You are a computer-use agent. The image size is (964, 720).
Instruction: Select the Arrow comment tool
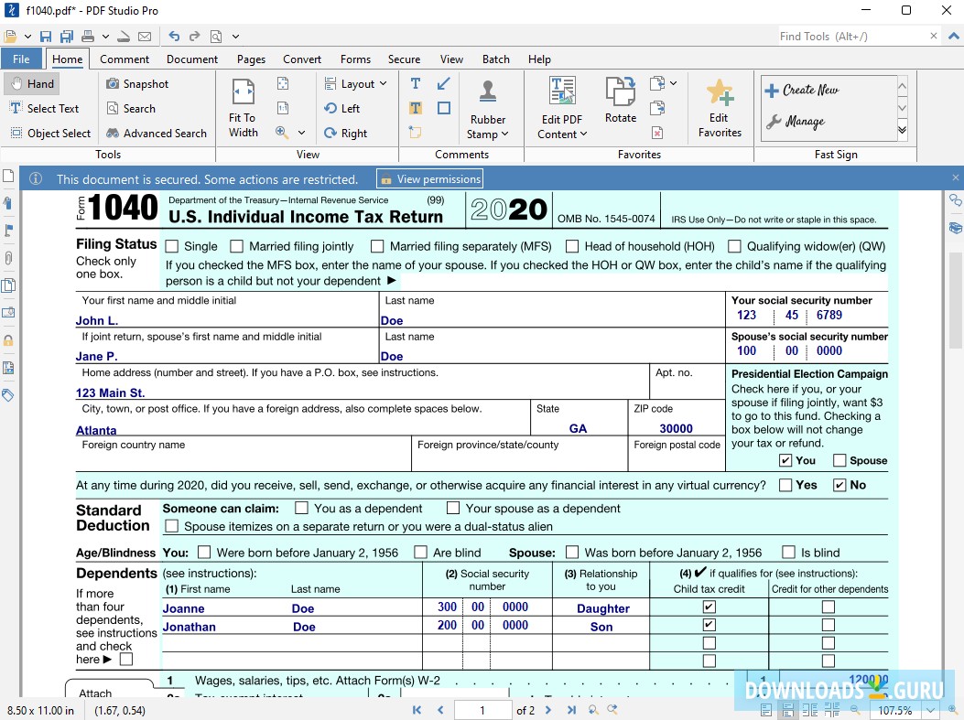coord(444,83)
